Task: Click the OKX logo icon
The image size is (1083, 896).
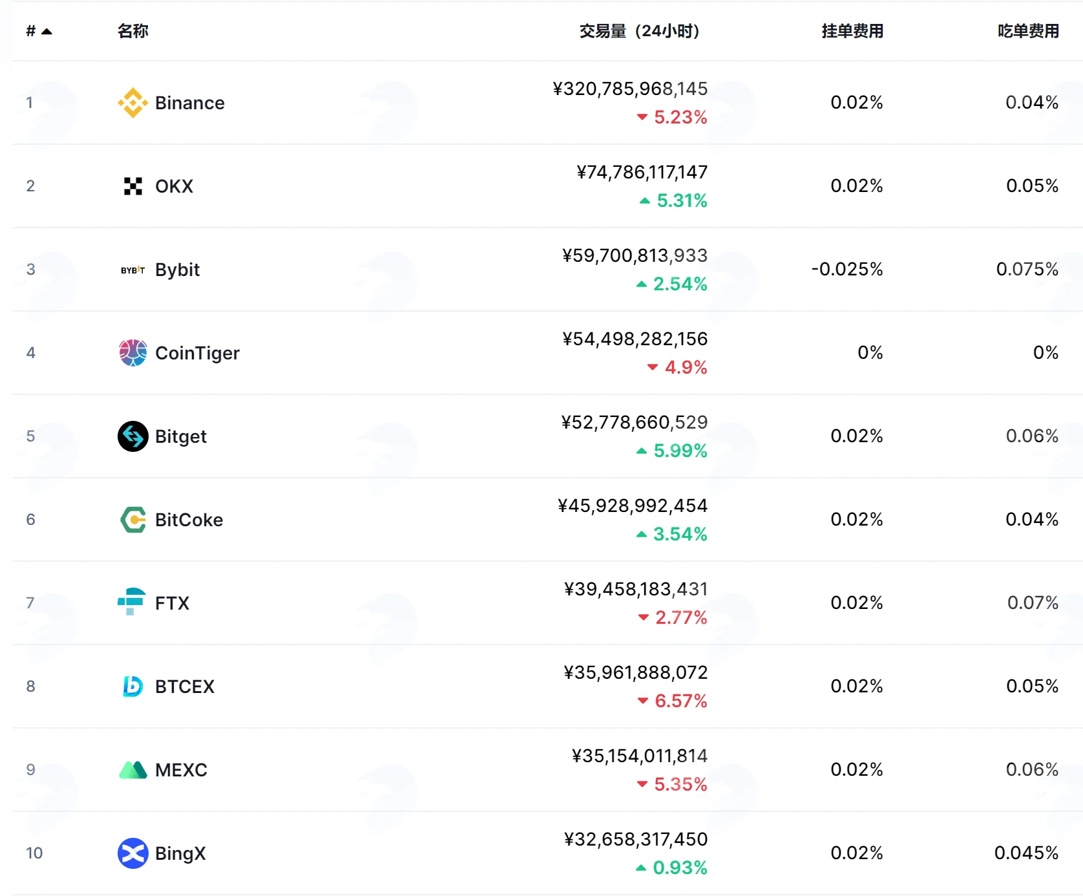Action: 133,186
